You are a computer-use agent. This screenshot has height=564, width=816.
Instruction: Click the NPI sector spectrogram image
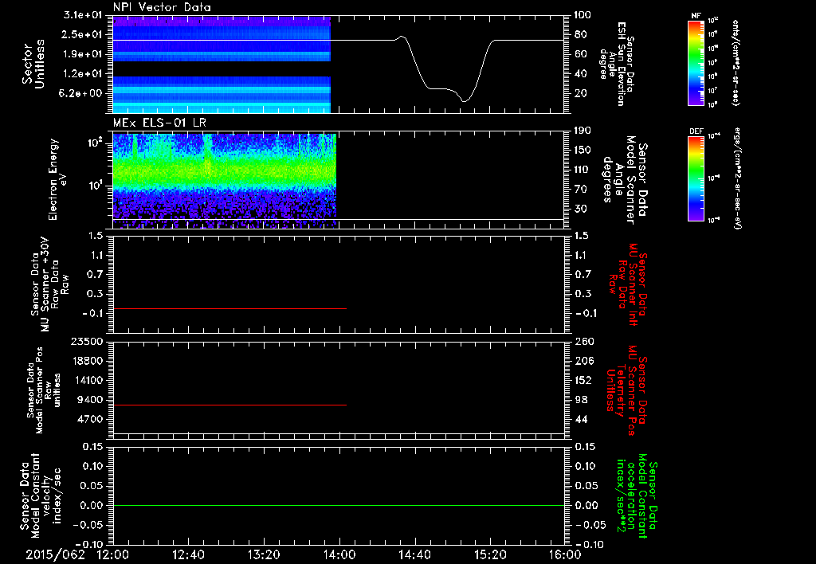click(x=222, y=65)
